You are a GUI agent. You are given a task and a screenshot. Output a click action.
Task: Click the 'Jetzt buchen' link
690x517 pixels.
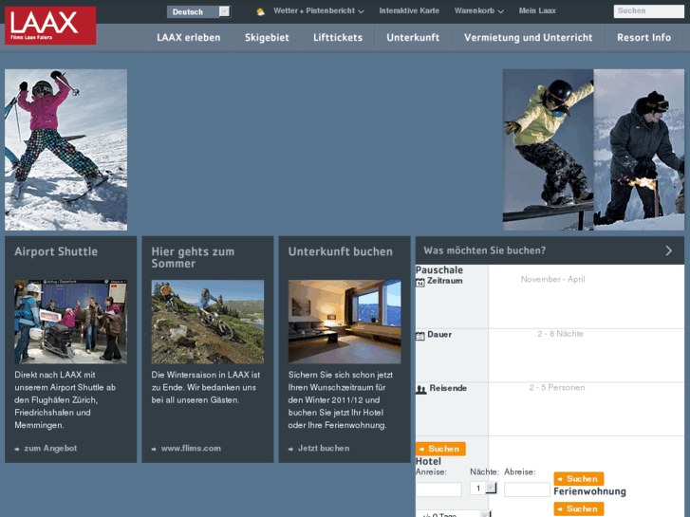[x=323, y=448]
